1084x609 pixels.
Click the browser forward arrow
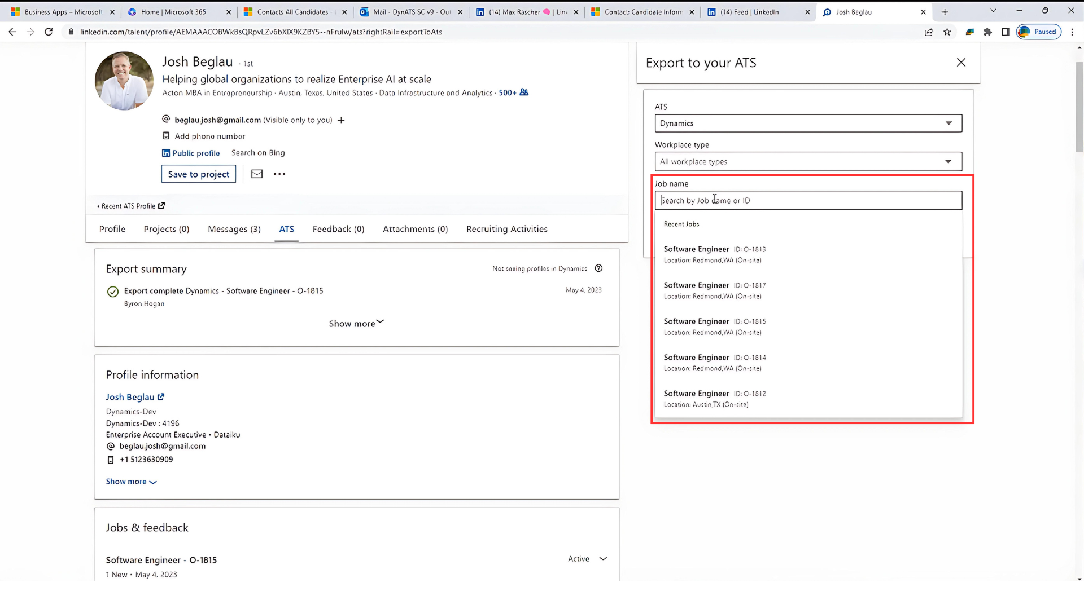pos(30,32)
